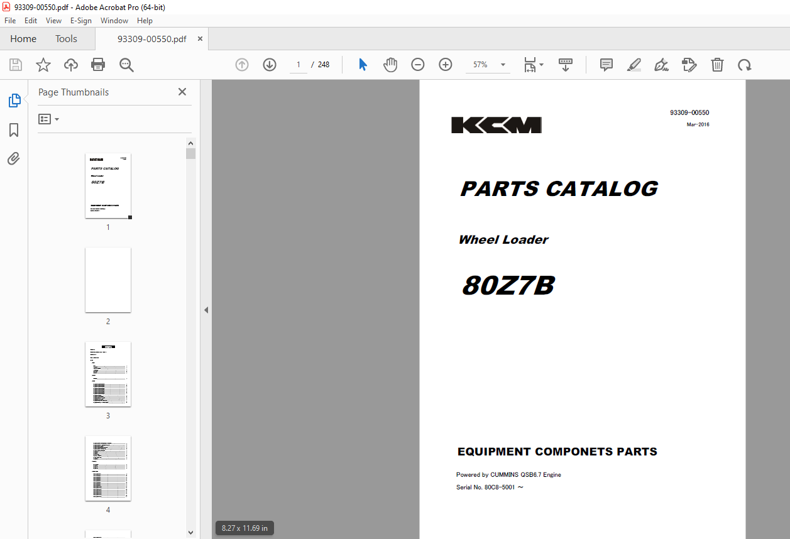Select the arrow Selection tool
The width and height of the screenshot is (790, 539).
(x=363, y=65)
